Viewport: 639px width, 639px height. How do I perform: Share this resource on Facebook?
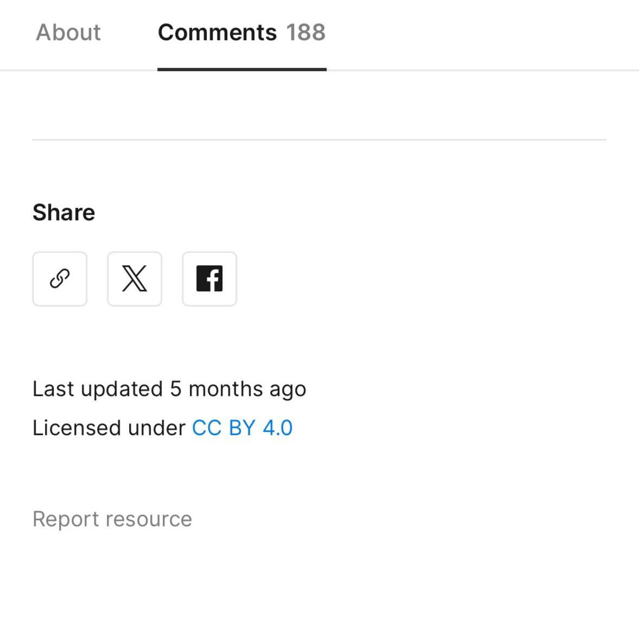(x=209, y=279)
